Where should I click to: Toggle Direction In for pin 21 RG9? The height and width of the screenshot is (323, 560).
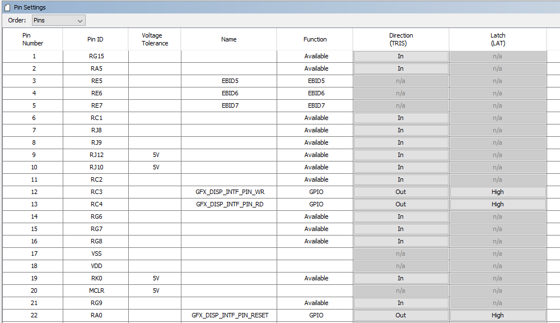pos(401,303)
